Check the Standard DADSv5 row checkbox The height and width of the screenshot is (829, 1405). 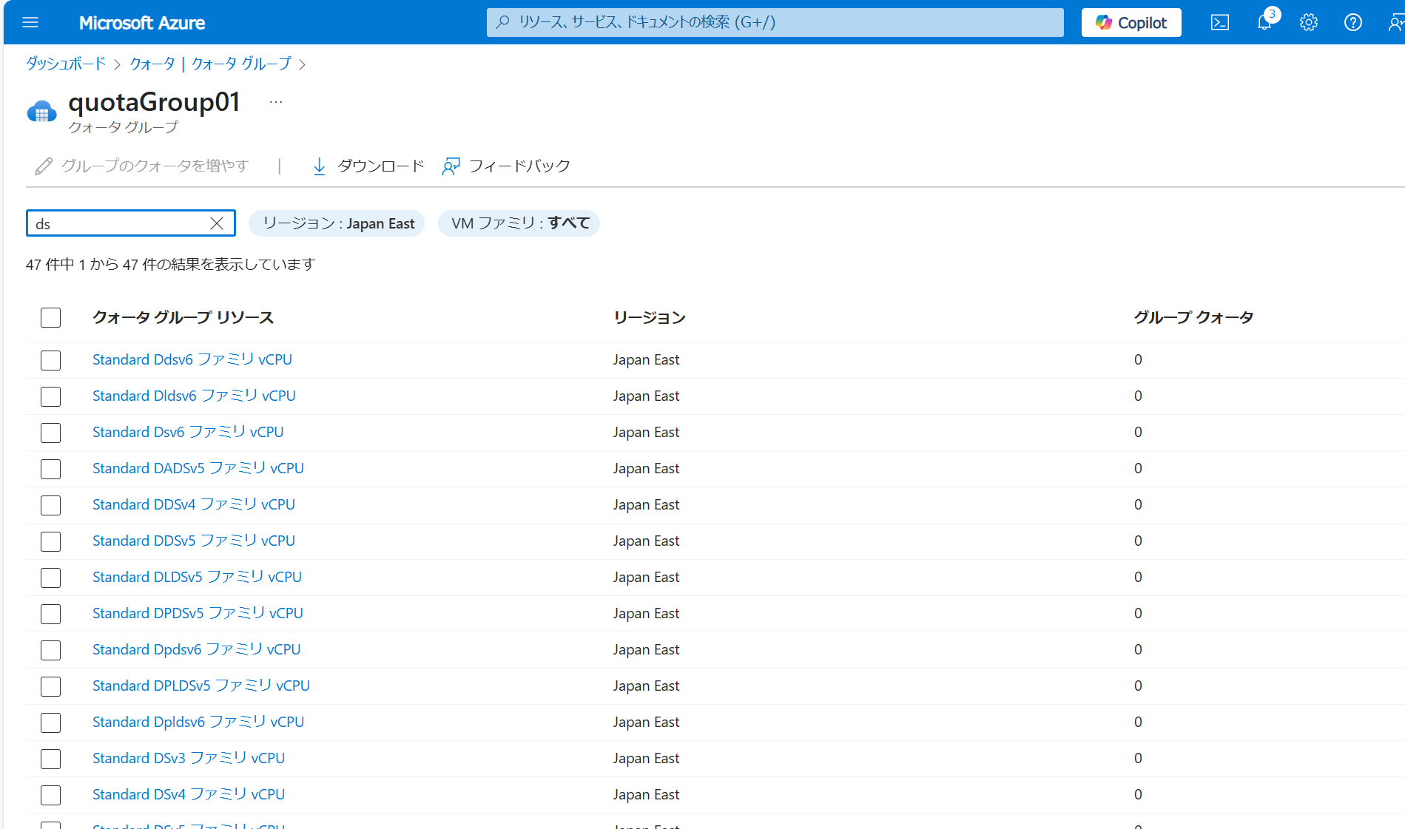pyautogui.click(x=50, y=469)
